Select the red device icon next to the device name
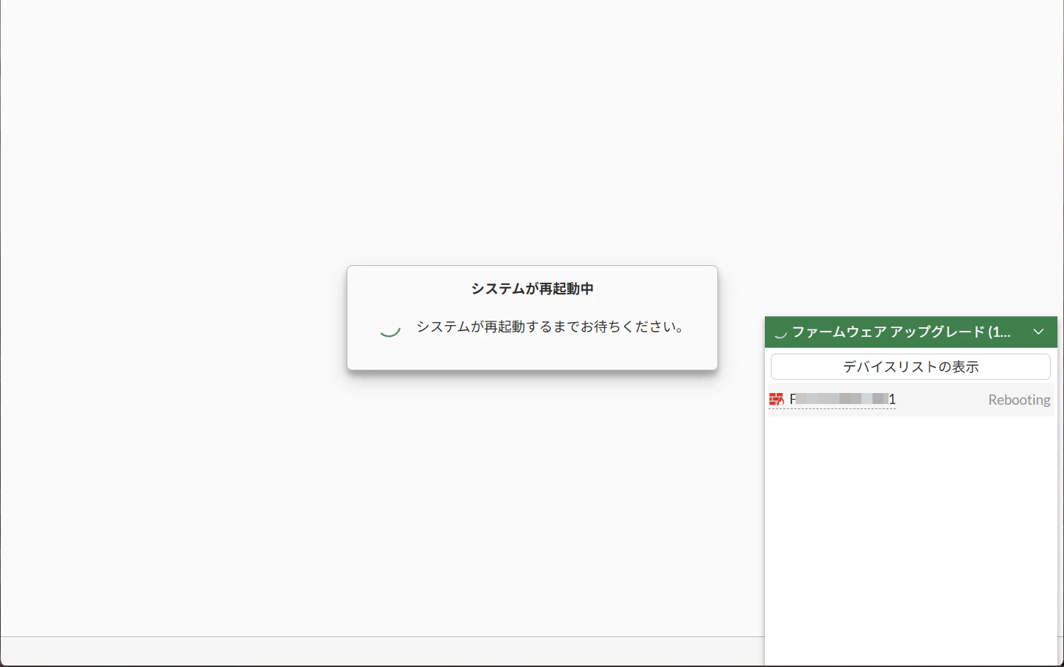 point(777,399)
